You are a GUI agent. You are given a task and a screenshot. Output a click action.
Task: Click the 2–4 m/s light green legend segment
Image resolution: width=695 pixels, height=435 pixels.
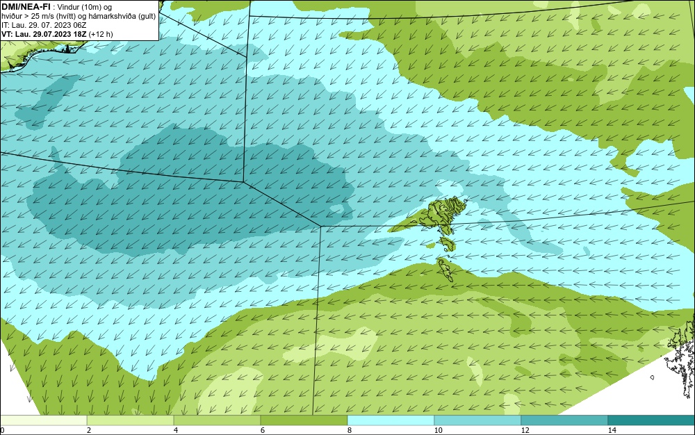click(x=131, y=420)
